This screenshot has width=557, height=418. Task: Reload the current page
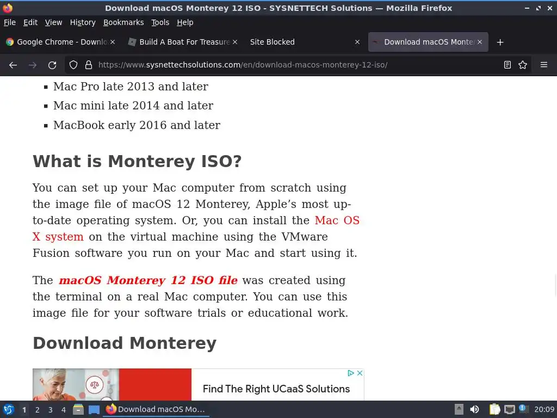coord(52,65)
